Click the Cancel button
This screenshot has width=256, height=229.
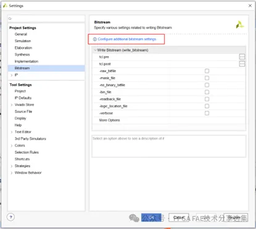click(179, 217)
